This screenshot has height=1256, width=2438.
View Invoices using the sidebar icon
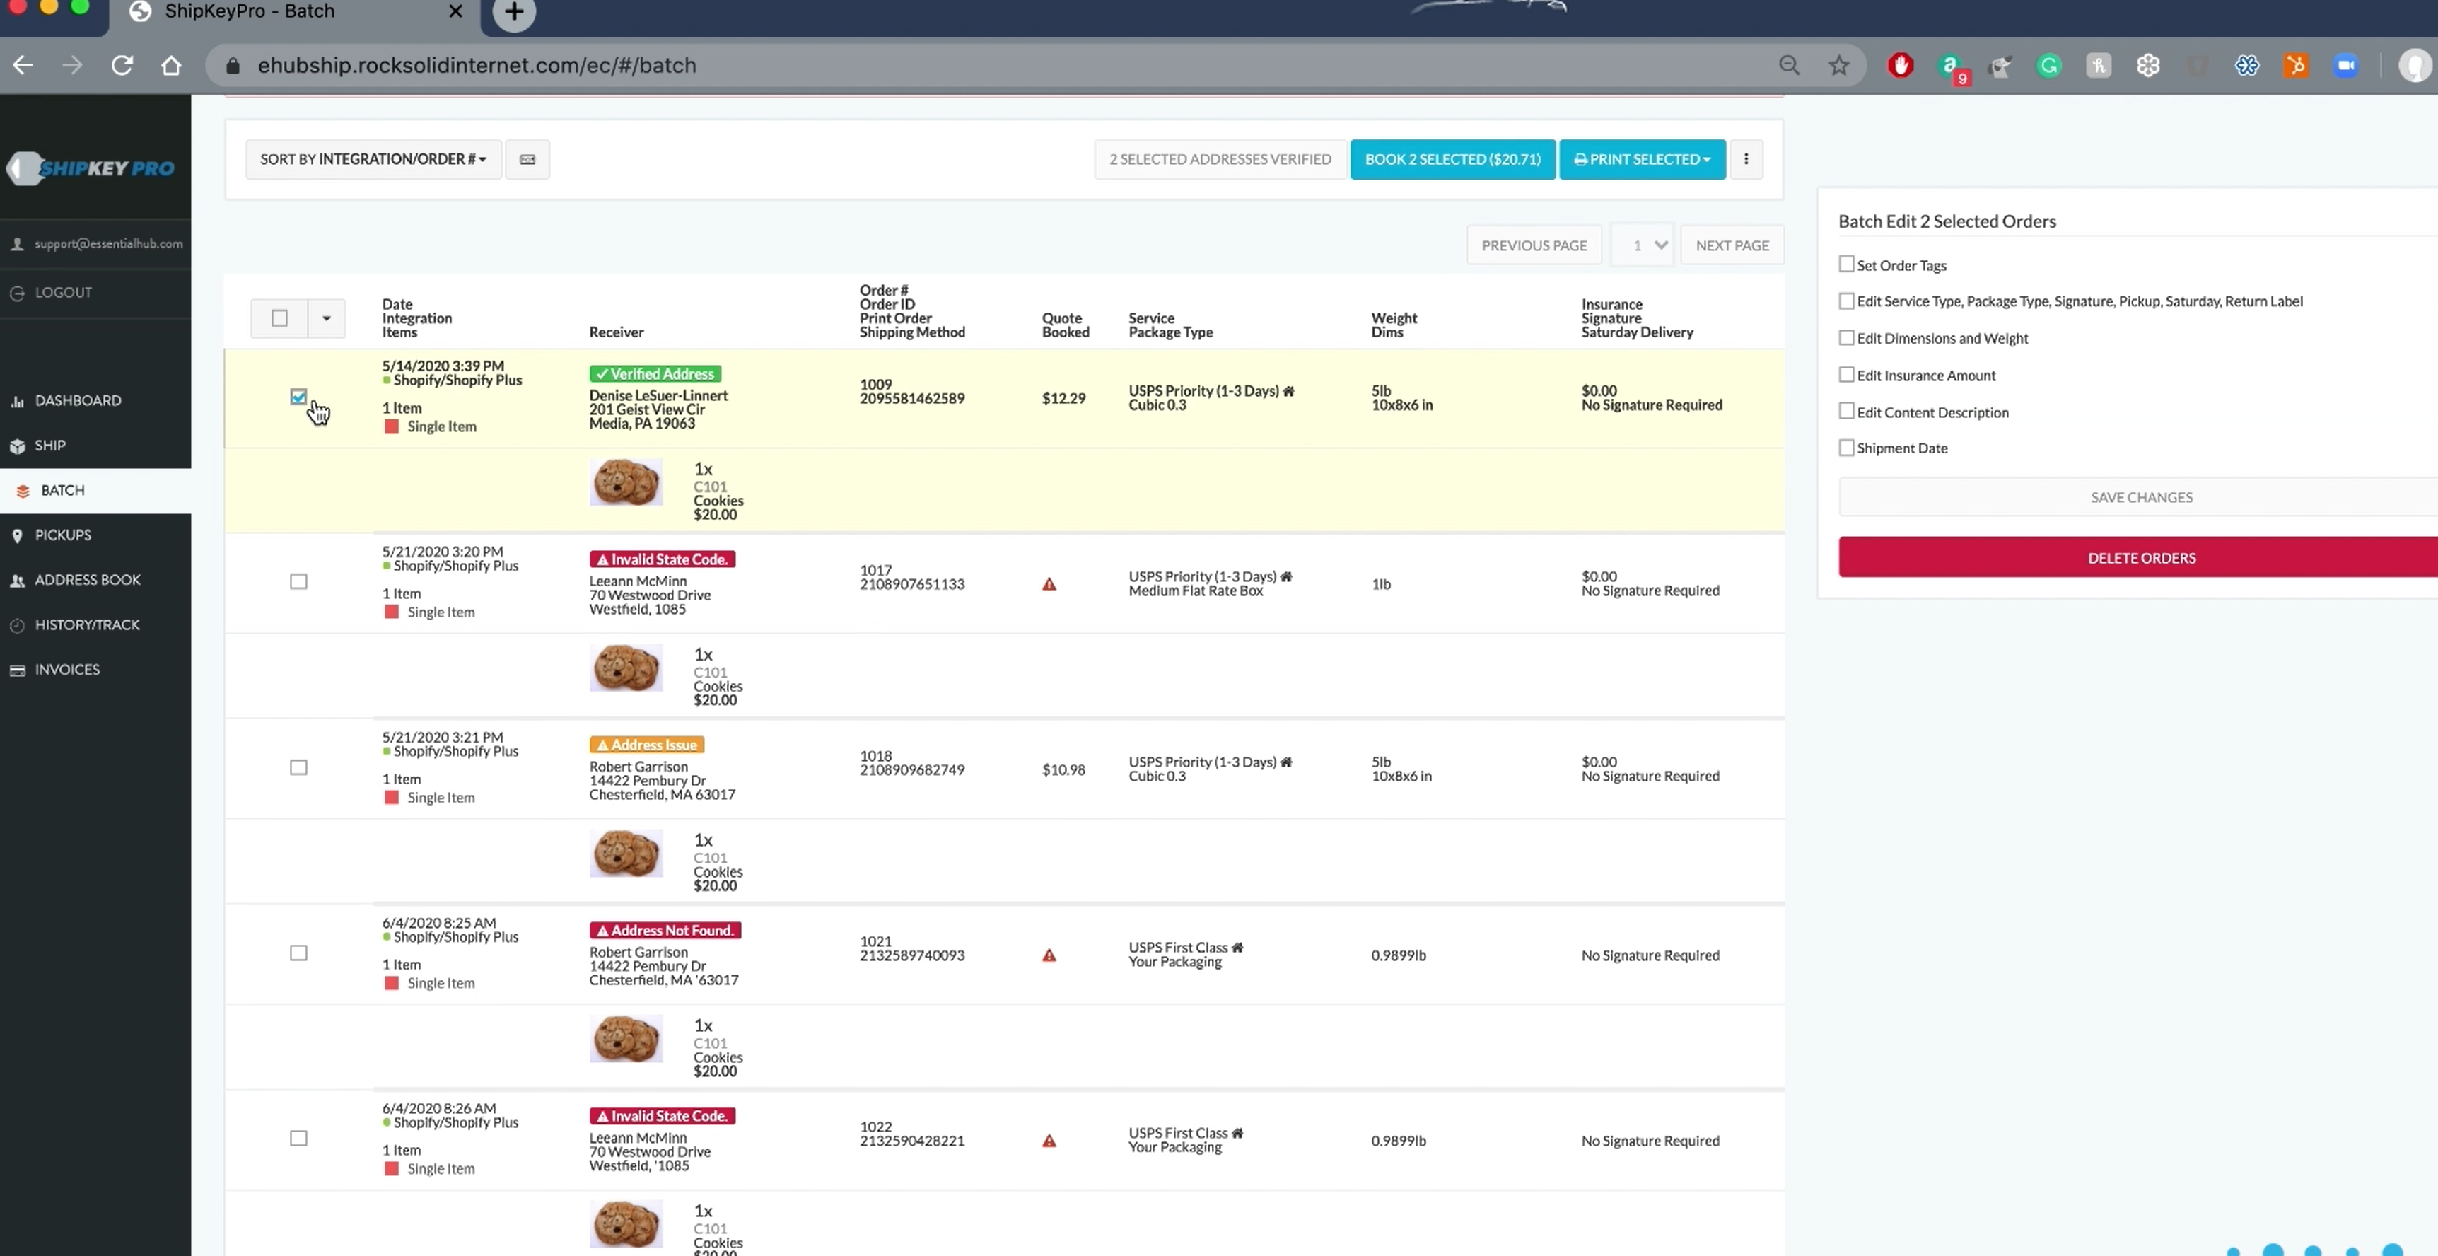coord(66,669)
